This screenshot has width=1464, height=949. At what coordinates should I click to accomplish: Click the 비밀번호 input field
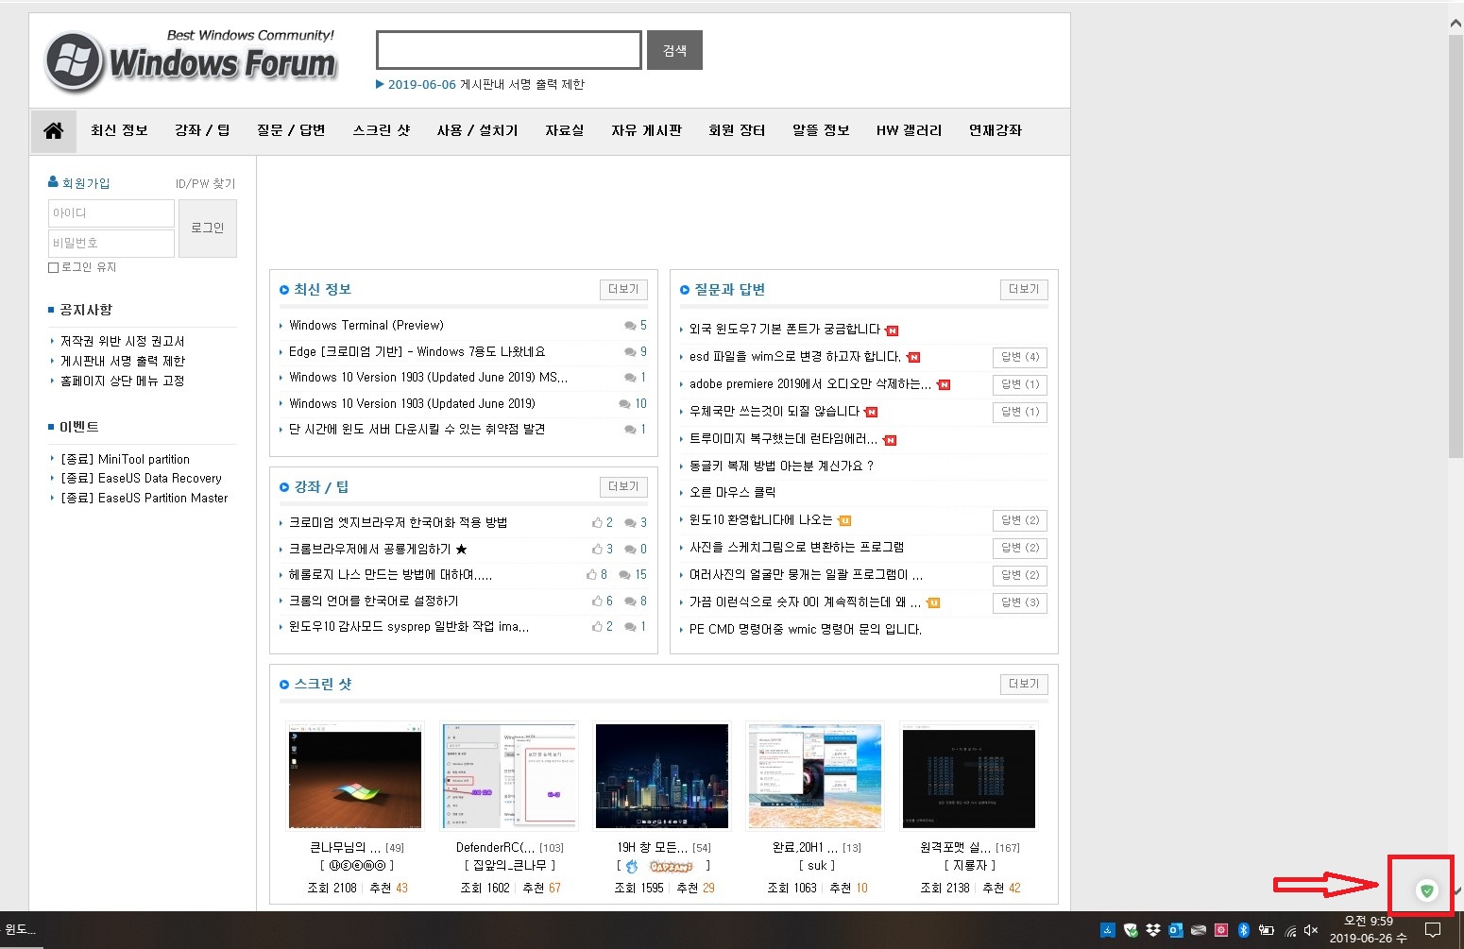coord(111,244)
